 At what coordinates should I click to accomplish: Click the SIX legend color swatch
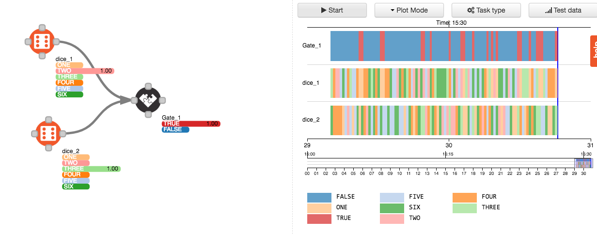pos(392,207)
